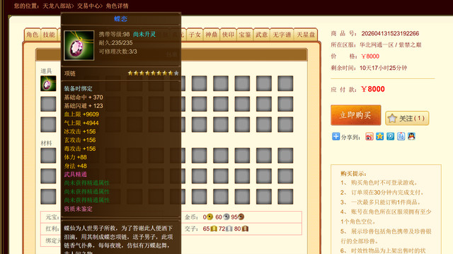The width and height of the screenshot is (453, 254).
Task: Switch to the 技能 tab
Action: 49,35
